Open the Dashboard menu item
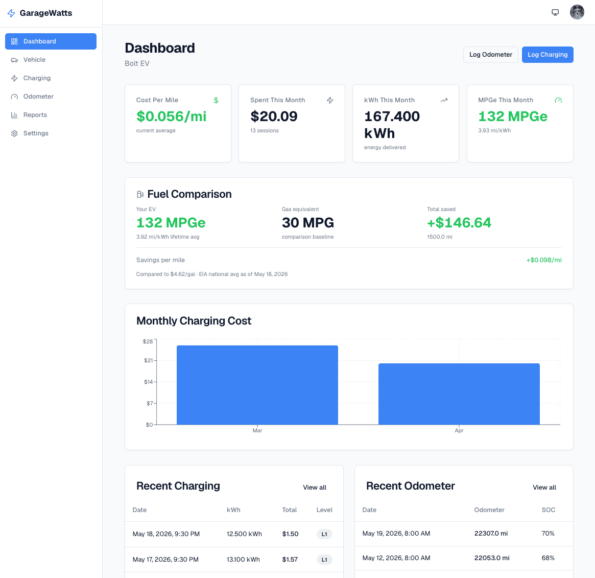The image size is (595, 578). click(51, 41)
